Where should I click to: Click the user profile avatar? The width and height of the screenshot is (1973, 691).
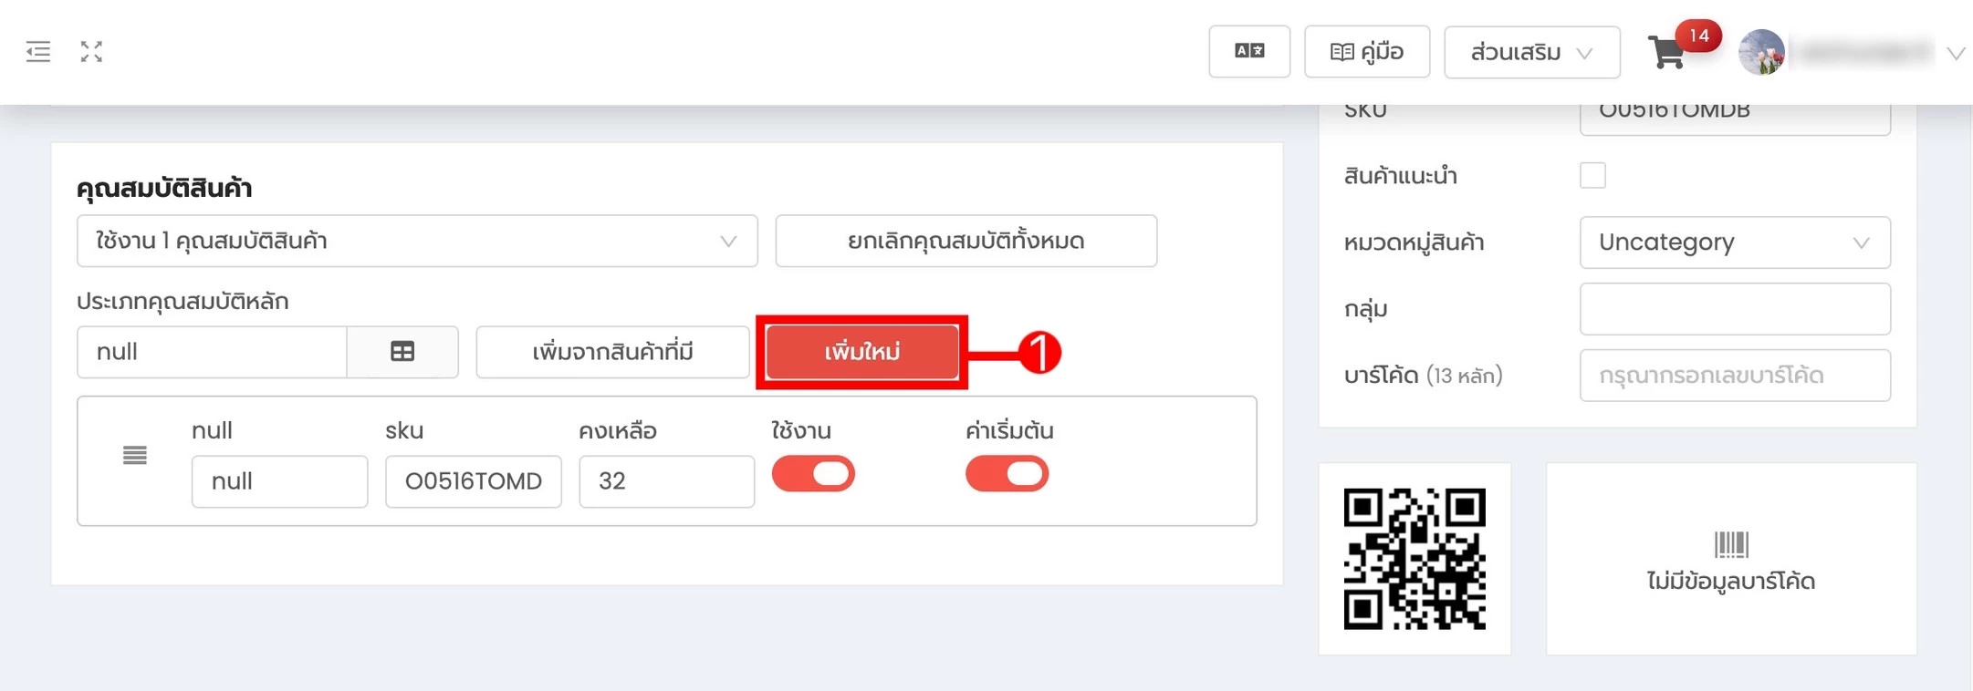click(x=1761, y=52)
